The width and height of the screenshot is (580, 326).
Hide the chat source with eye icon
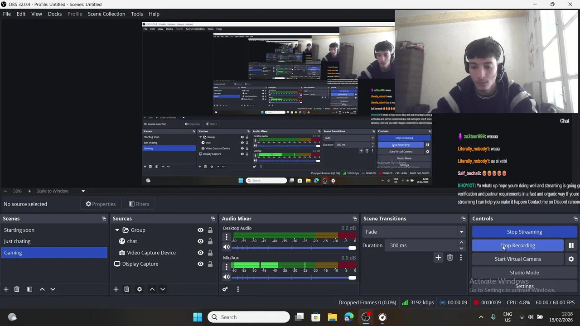200,241
